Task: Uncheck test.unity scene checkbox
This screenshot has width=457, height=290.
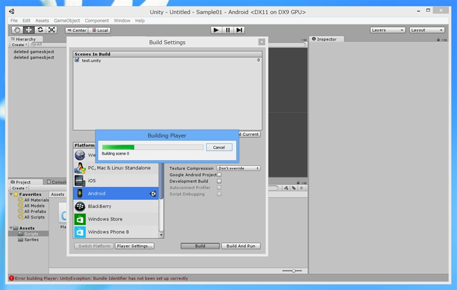Action: tap(77, 61)
